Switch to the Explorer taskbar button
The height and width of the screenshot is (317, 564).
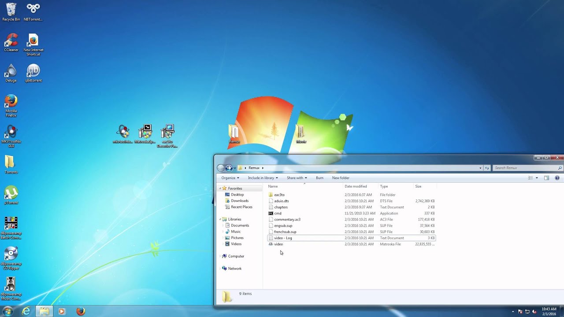[x=44, y=311]
